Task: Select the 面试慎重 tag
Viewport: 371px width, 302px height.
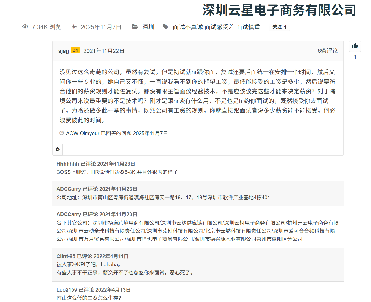Action: (x=248, y=27)
